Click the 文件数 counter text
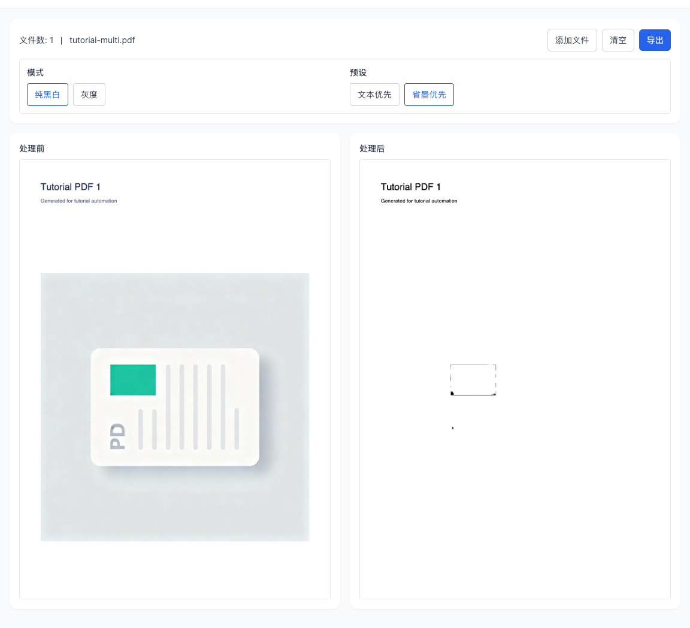Viewport: 690px width, 628px height. 37,40
